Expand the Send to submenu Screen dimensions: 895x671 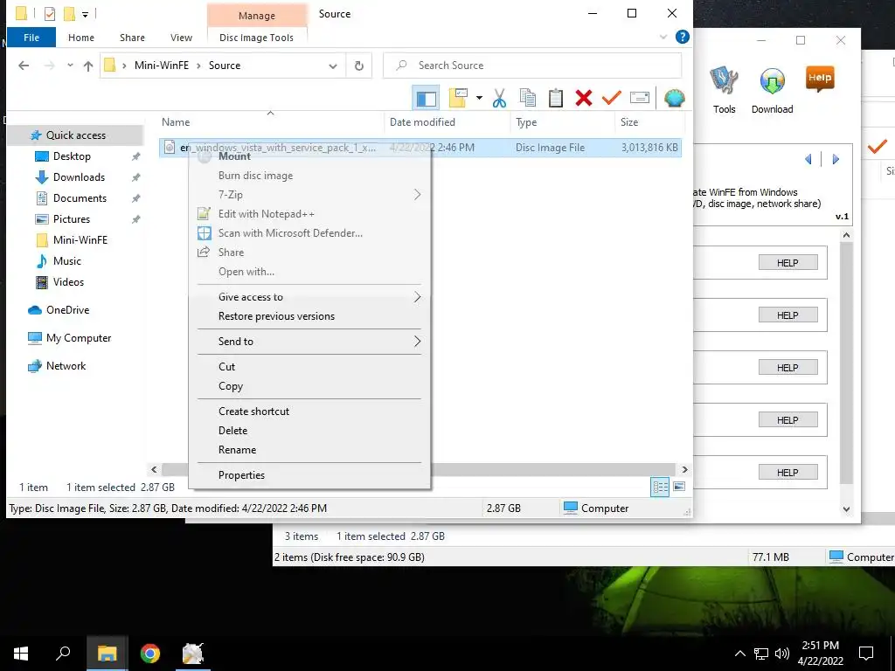(309, 342)
